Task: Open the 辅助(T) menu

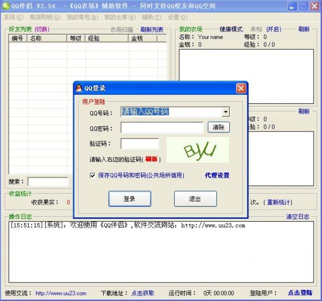Action: tap(152, 17)
